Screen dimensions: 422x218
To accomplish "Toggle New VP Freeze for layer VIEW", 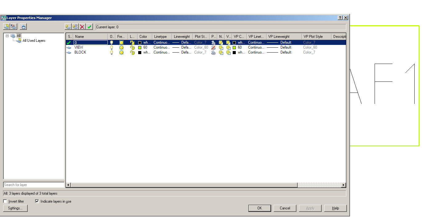I will 221,48.
